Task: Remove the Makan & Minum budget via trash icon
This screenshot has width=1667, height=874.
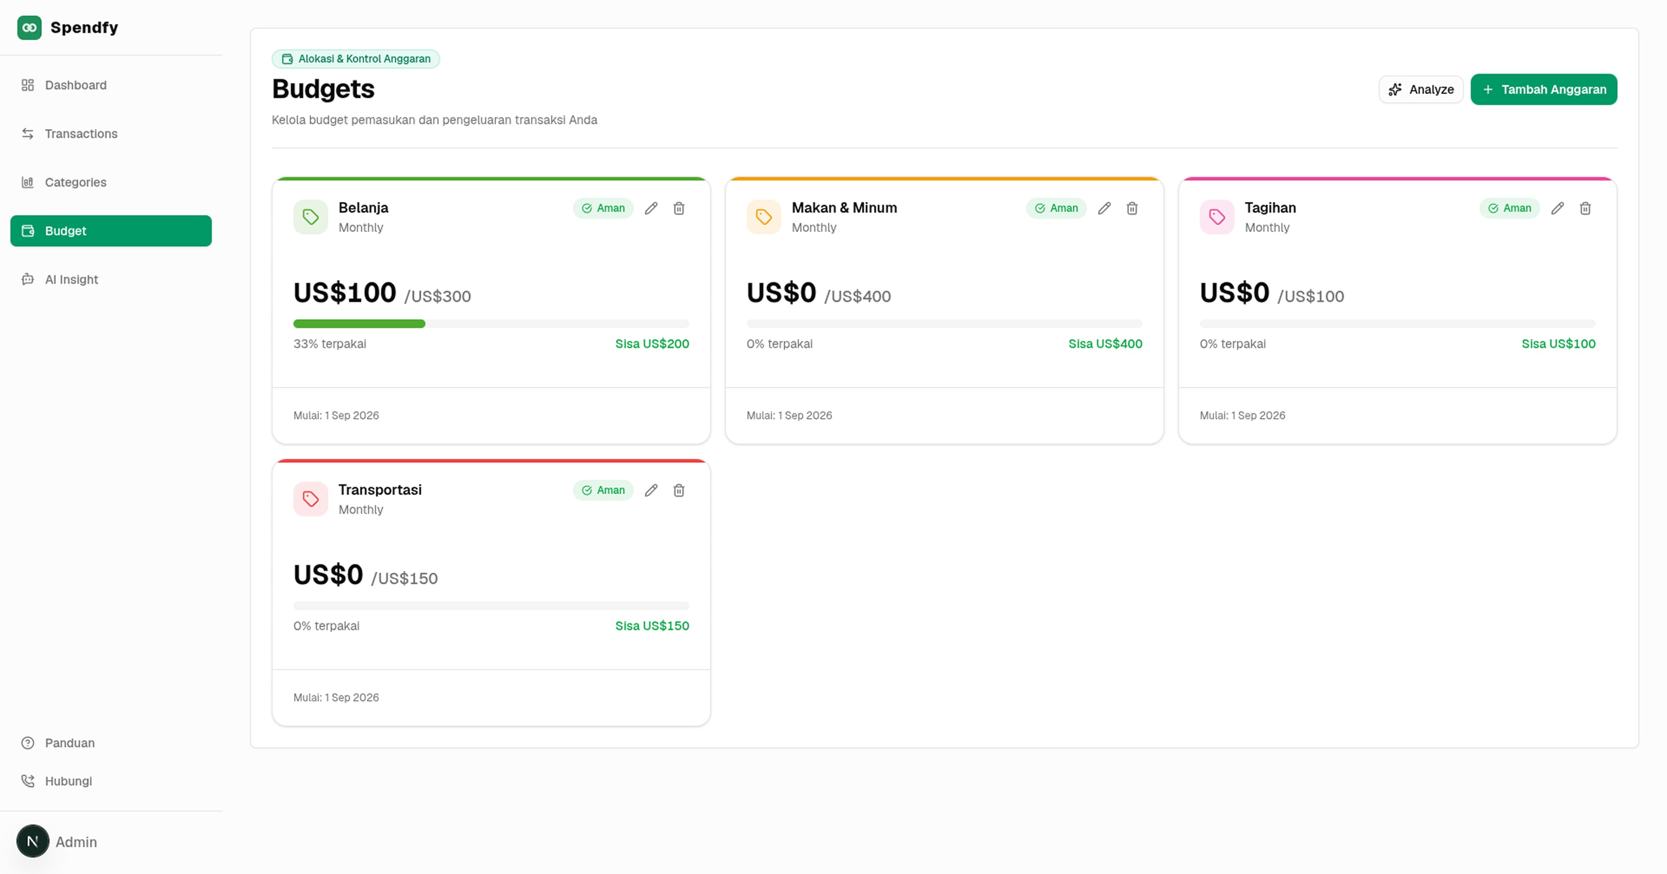Action: tap(1132, 208)
